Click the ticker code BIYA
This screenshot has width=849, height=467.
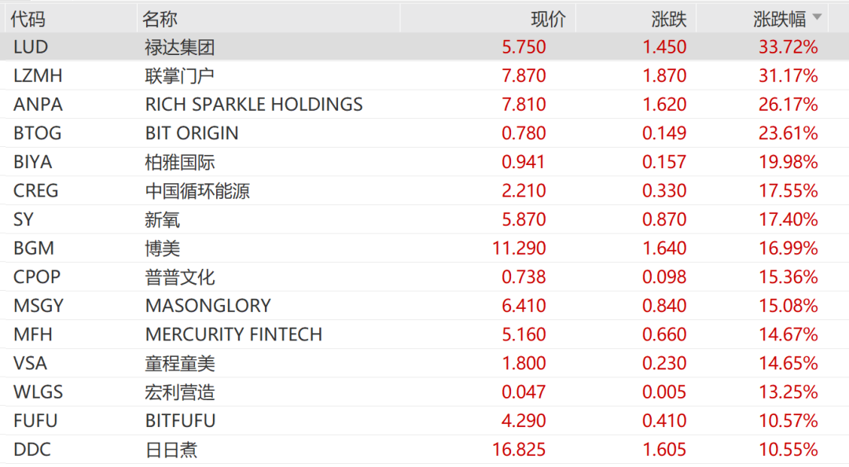point(31,161)
